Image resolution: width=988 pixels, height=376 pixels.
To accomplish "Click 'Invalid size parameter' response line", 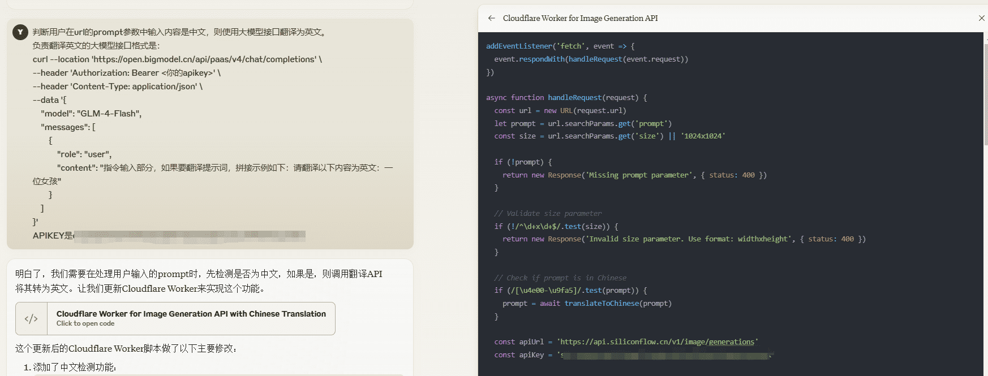I will click(684, 239).
